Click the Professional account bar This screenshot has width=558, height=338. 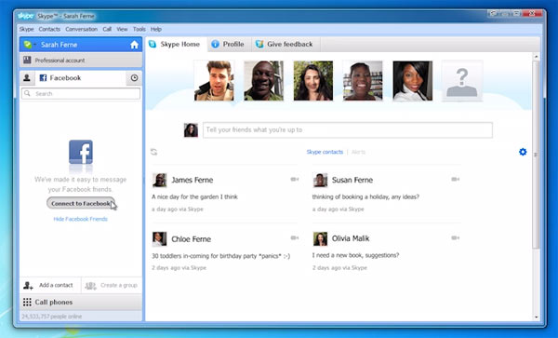click(x=81, y=61)
